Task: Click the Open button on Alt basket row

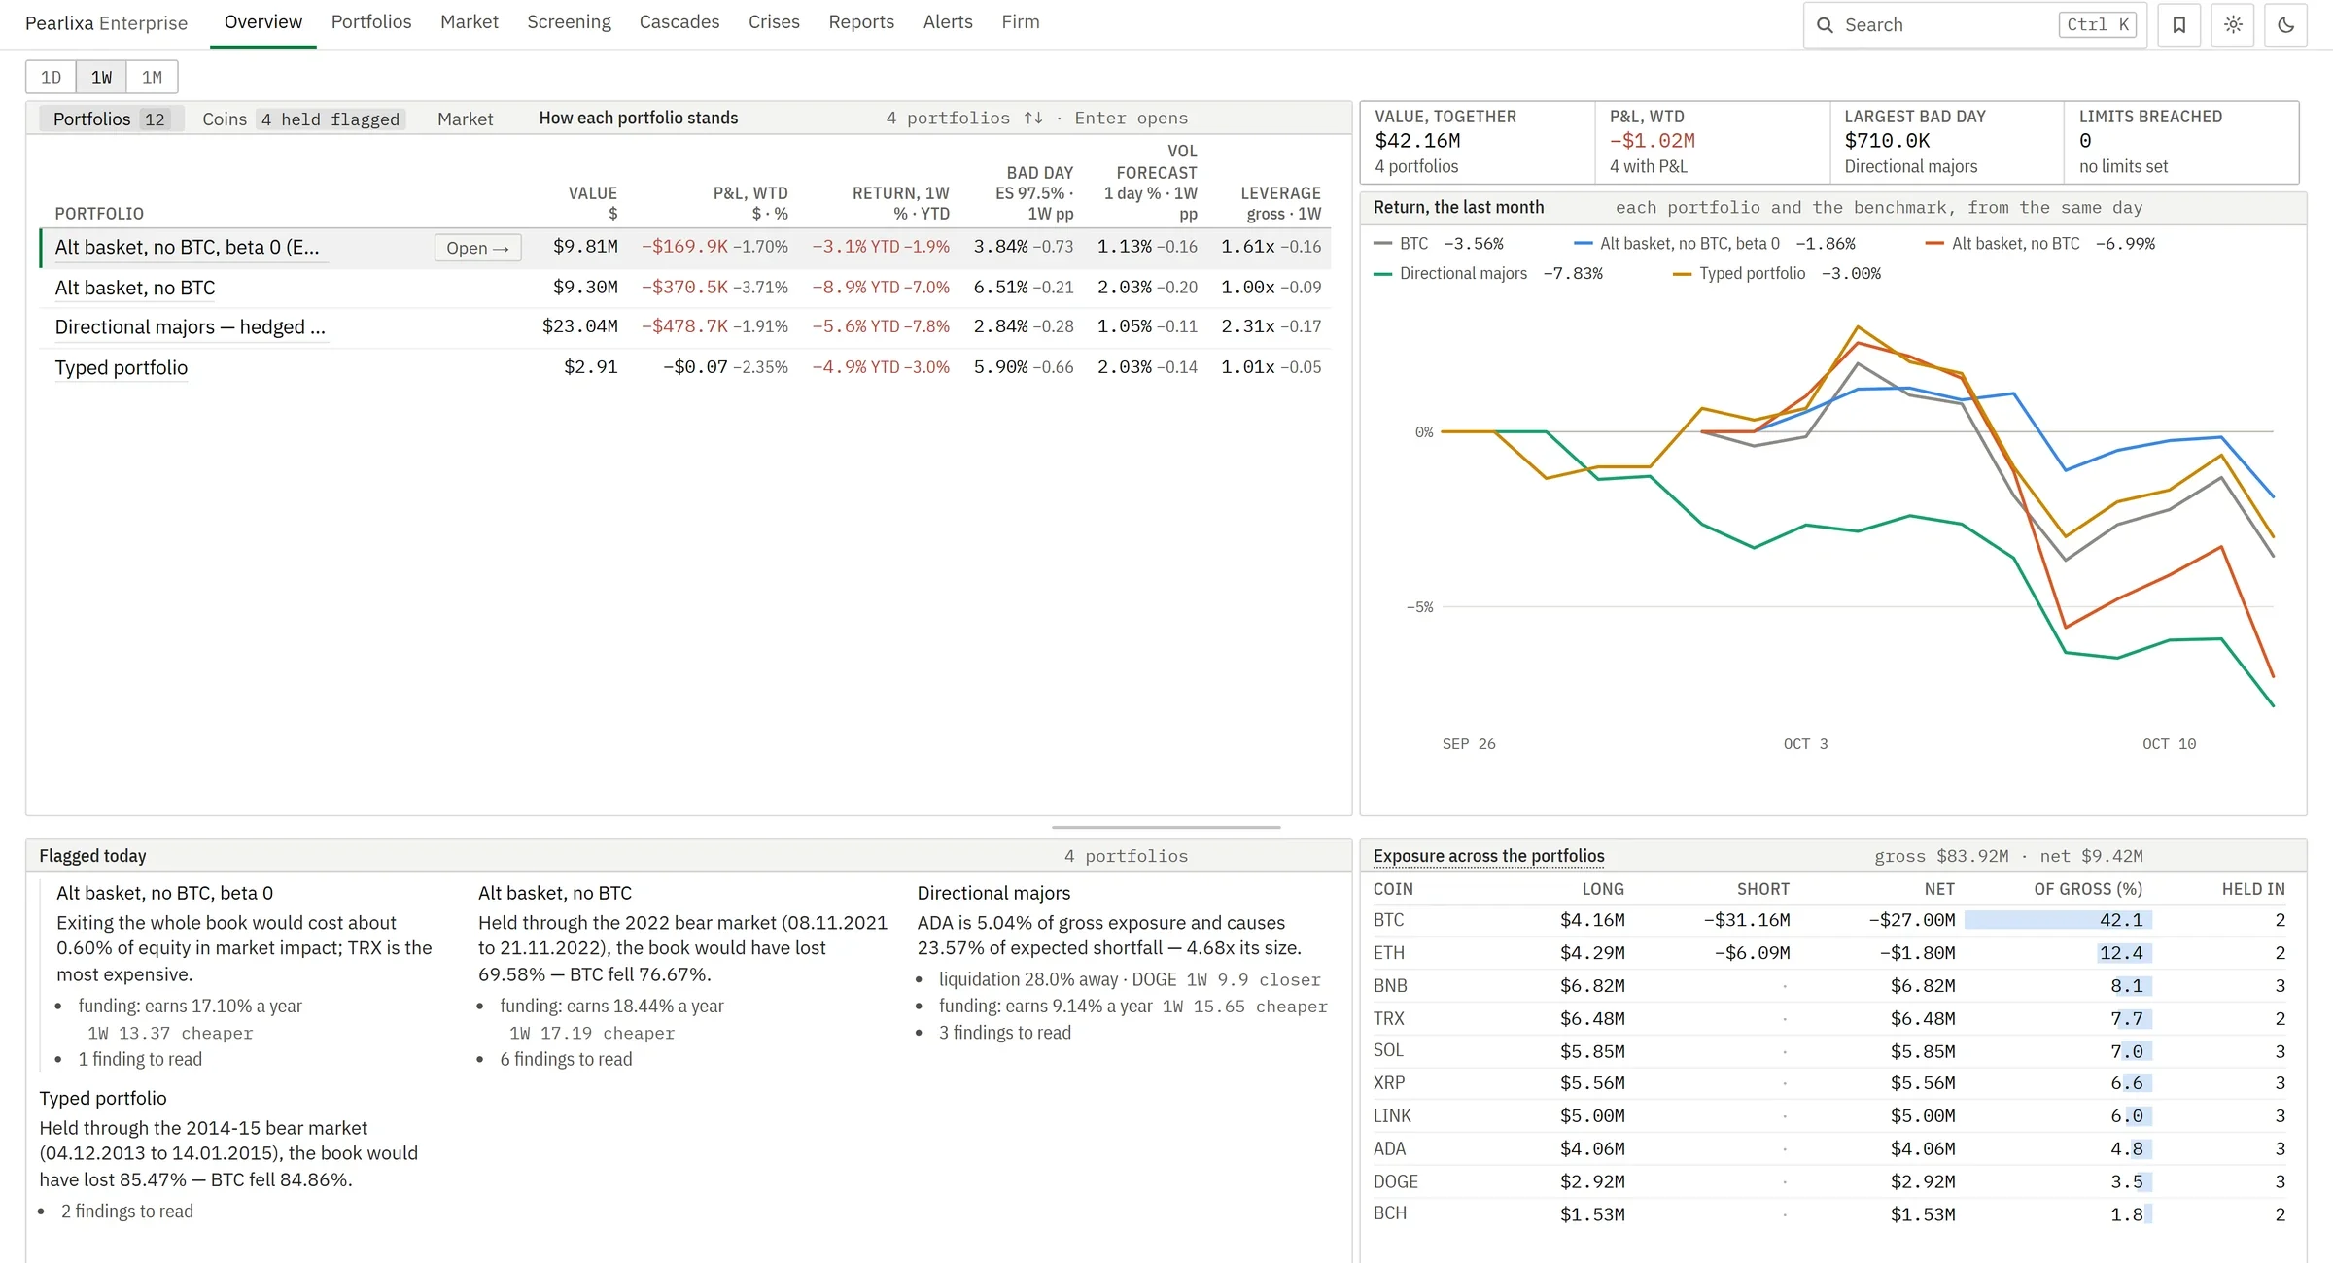Action: pyautogui.click(x=477, y=248)
